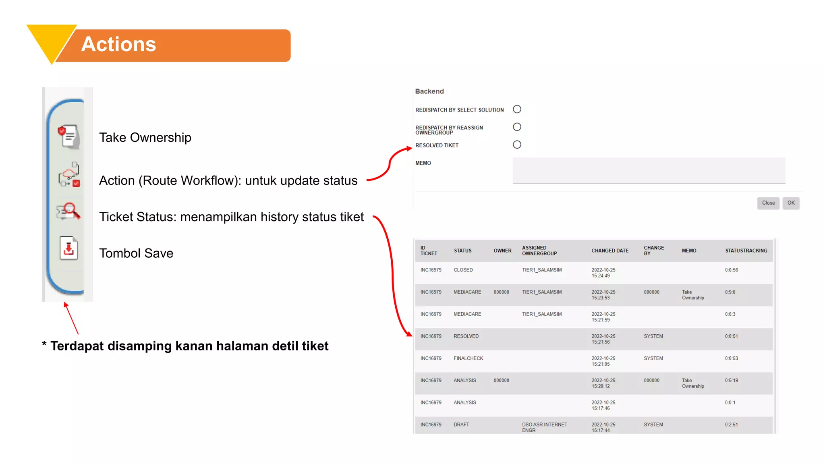Click the Status column header
Viewport: 825px width, 464px height.
(462, 251)
